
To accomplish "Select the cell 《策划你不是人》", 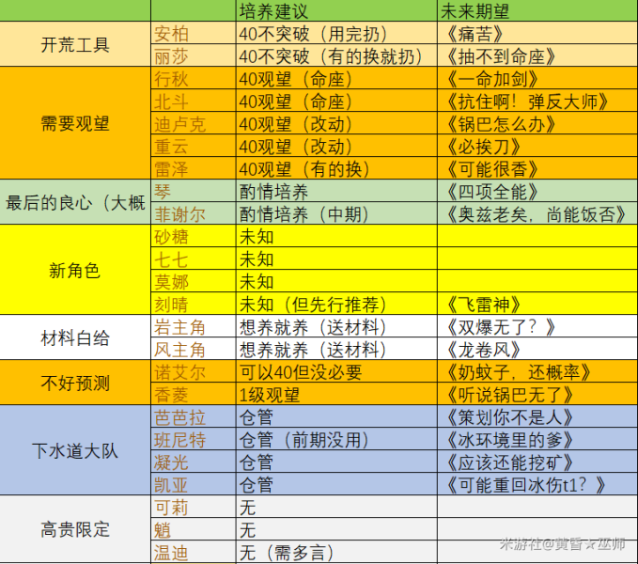I will [x=537, y=416].
